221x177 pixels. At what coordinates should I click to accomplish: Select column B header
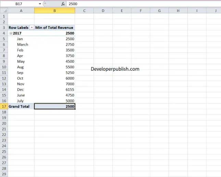[54, 11]
